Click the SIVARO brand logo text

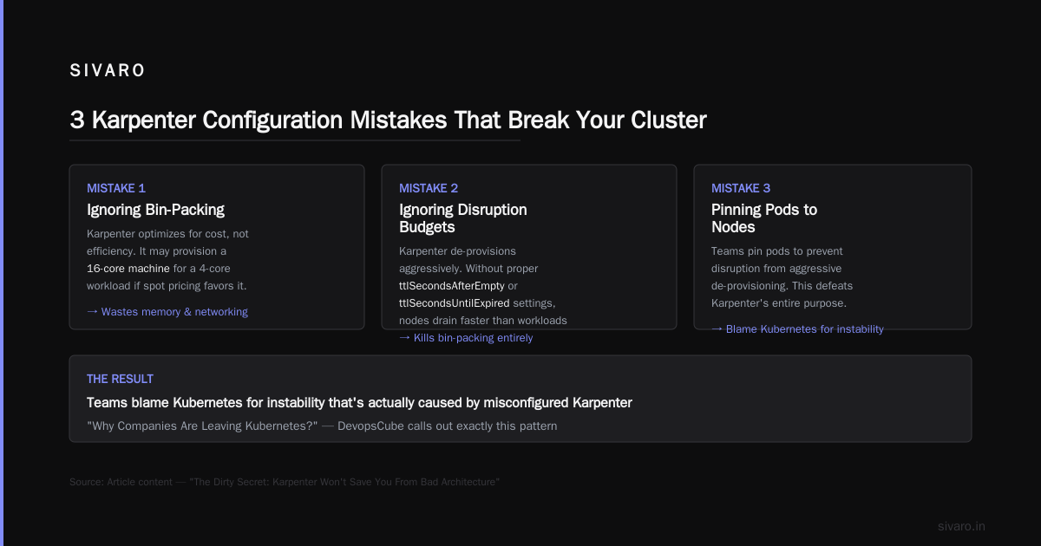pyautogui.click(x=108, y=71)
